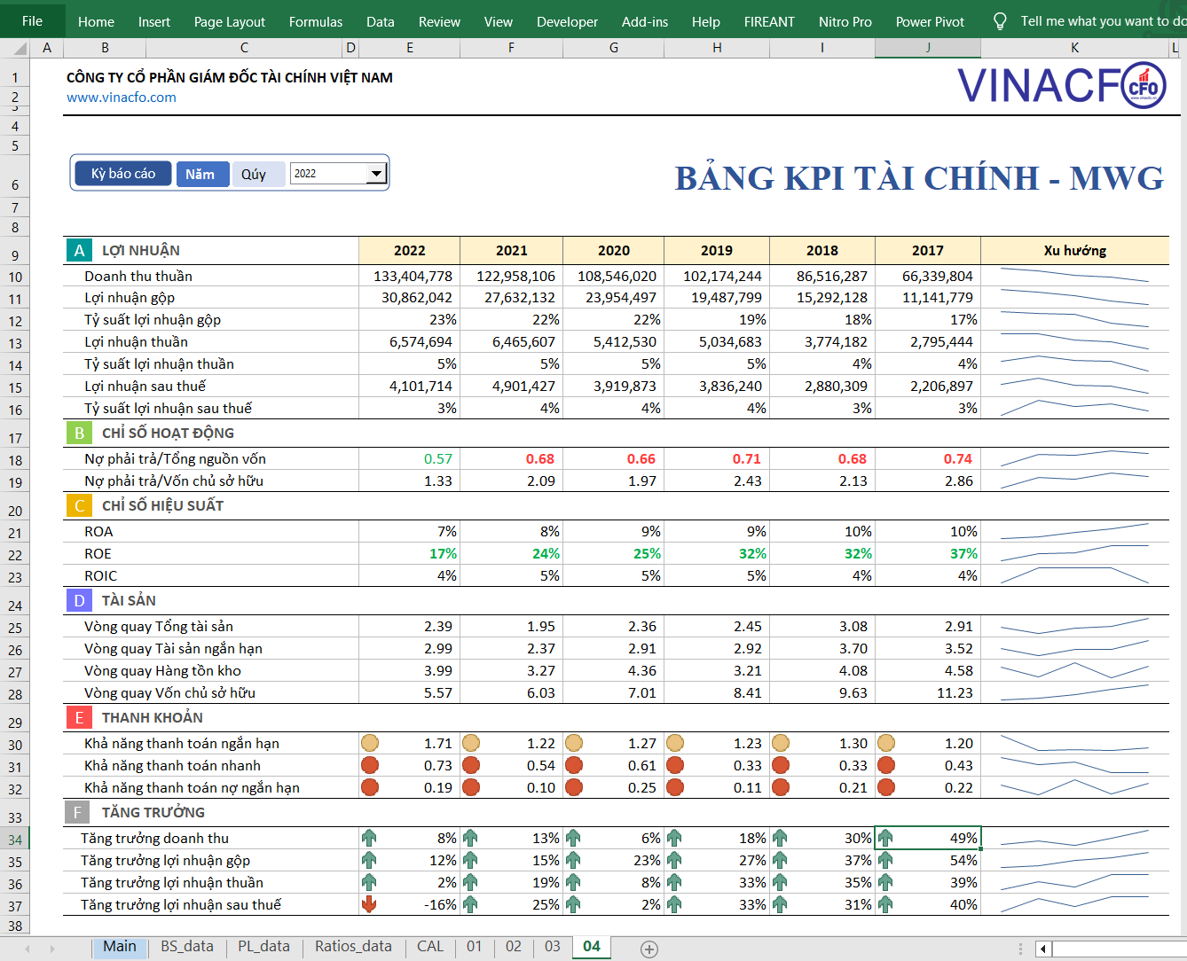
Task: Switch to the Ratios_data sheet
Action: click(x=353, y=946)
